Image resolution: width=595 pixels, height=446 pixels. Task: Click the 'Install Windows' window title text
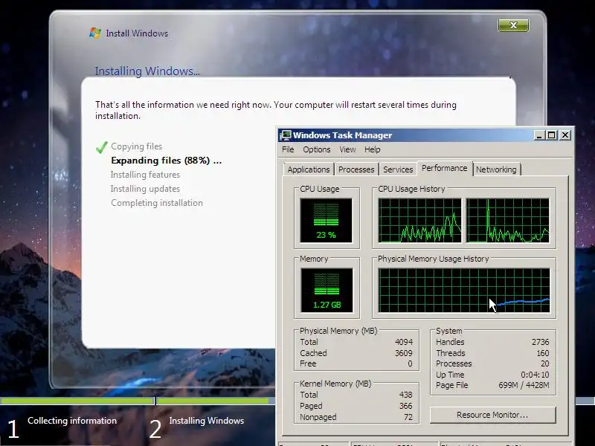(137, 33)
